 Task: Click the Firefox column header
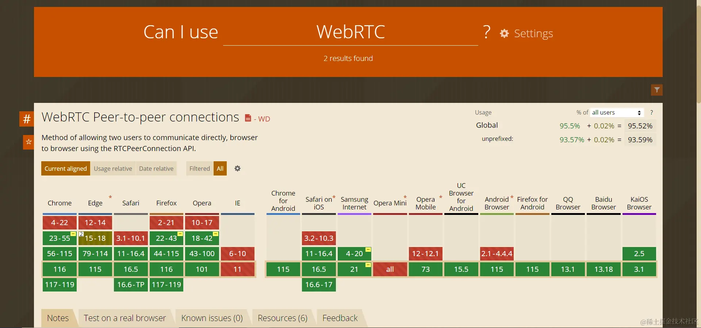(166, 203)
